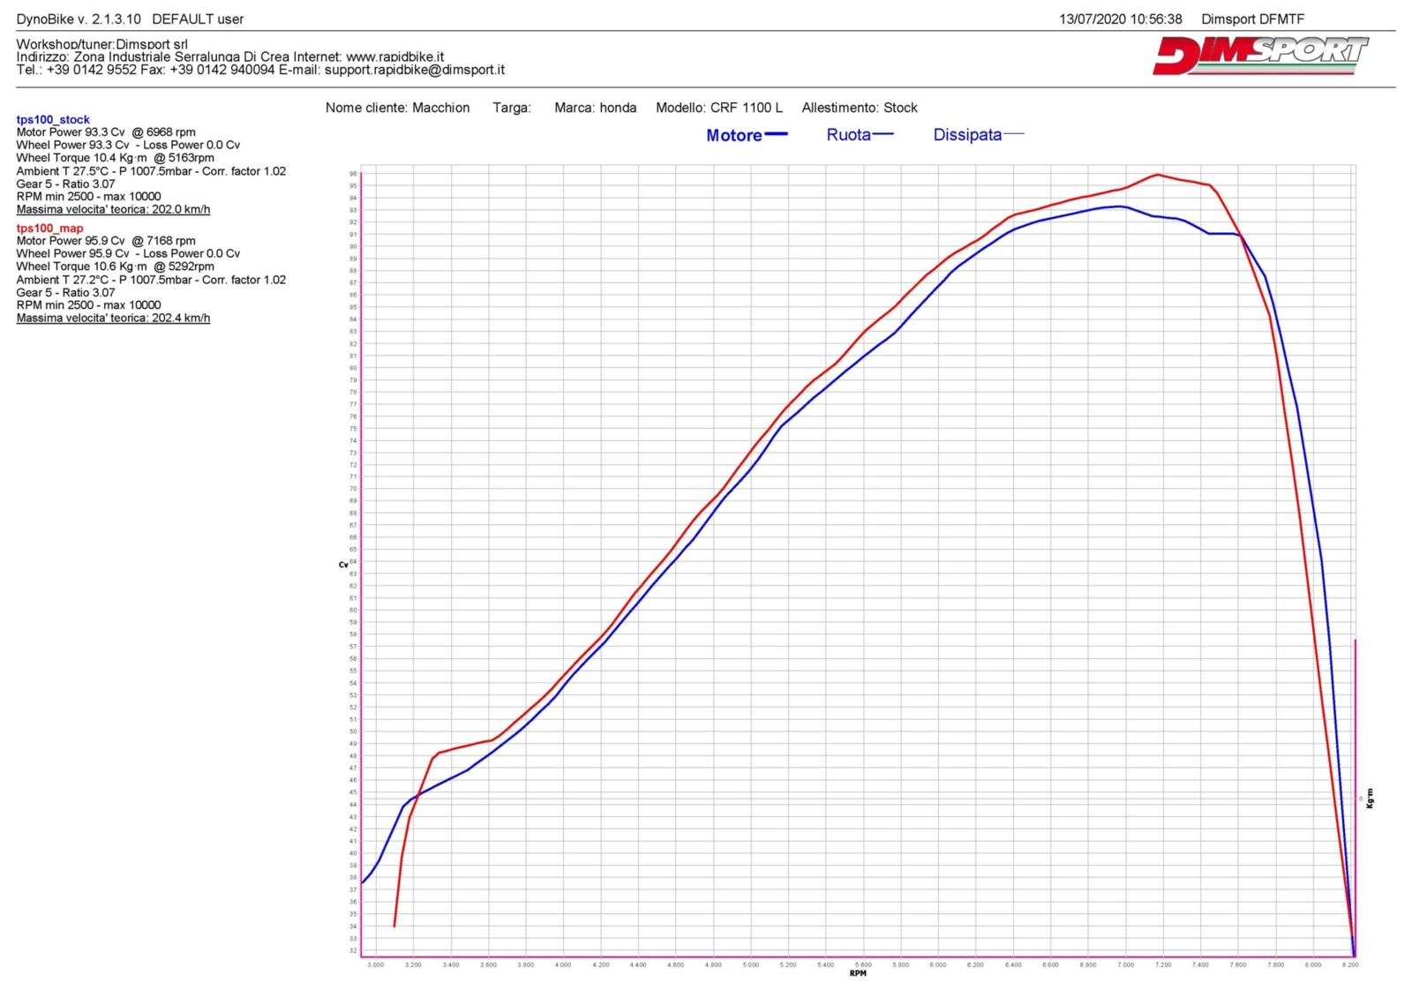
Task: Click the Kg·m axis label on the right
Action: 1370,798
